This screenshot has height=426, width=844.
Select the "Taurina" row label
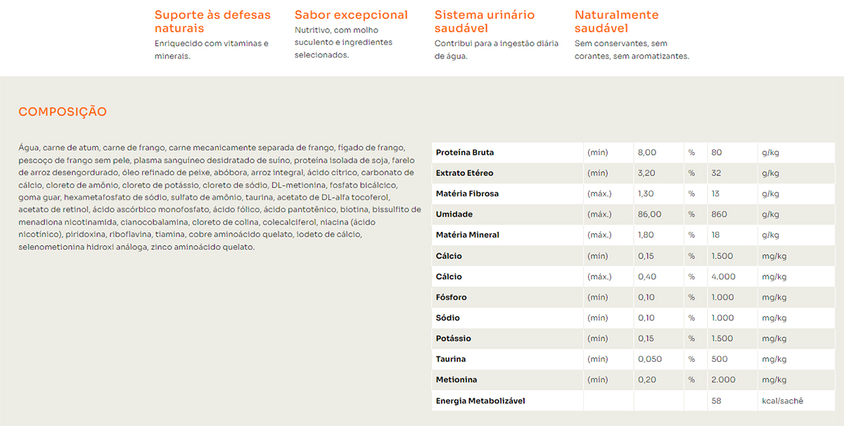[451, 359]
